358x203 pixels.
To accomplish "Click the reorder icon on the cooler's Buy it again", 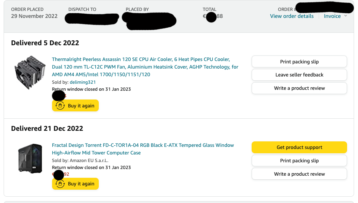I will click(60, 106).
